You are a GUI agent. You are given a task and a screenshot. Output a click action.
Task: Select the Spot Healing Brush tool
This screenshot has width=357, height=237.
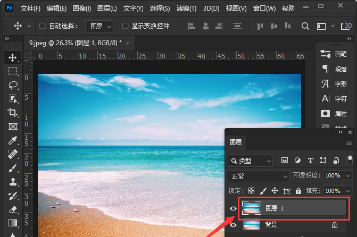pyautogui.click(x=13, y=154)
